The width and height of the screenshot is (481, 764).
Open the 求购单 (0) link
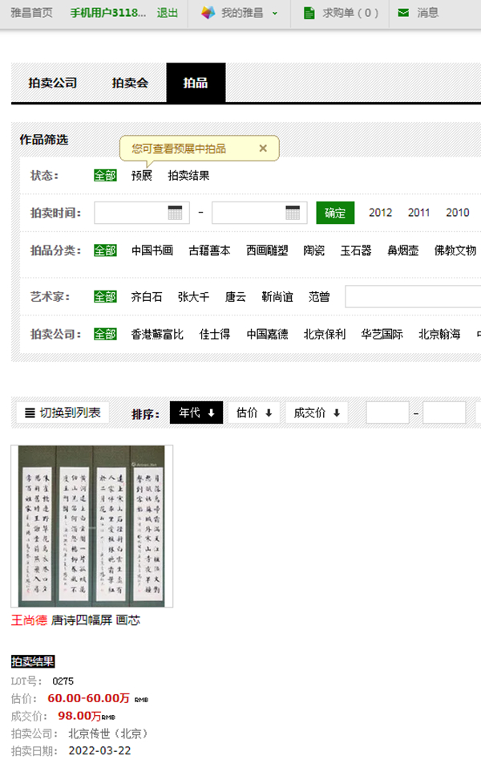[350, 13]
